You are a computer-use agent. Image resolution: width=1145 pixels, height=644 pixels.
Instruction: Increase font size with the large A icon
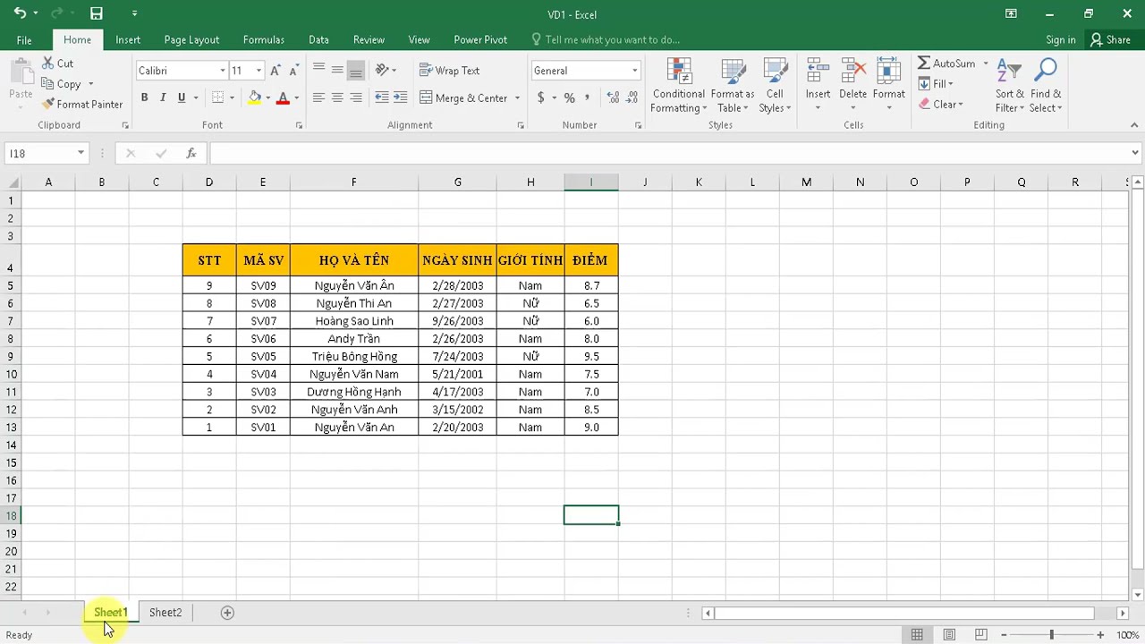pyautogui.click(x=276, y=71)
